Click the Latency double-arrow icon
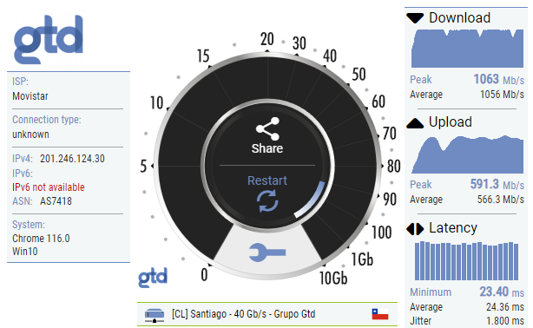 tap(415, 229)
